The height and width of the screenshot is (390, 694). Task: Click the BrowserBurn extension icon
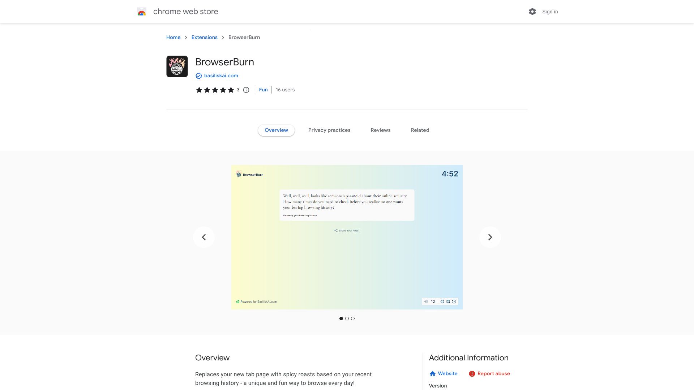click(177, 66)
